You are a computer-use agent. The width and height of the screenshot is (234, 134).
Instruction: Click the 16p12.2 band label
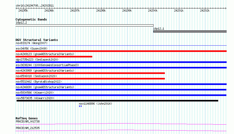[21, 23]
